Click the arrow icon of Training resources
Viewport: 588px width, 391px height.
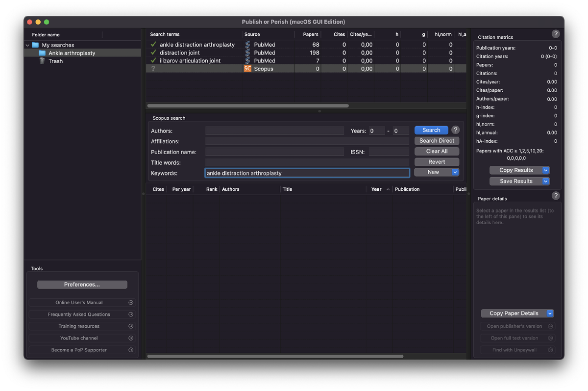131,326
